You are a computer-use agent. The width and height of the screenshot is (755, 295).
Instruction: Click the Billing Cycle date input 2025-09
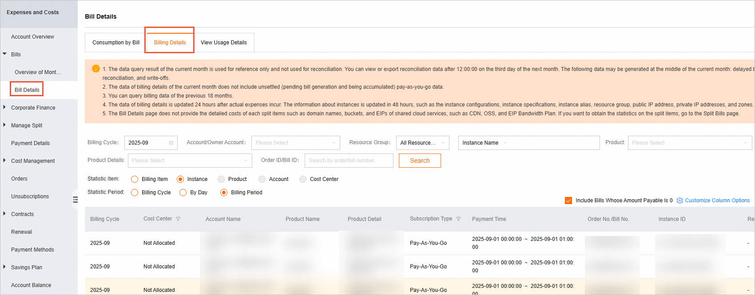pos(151,143)
